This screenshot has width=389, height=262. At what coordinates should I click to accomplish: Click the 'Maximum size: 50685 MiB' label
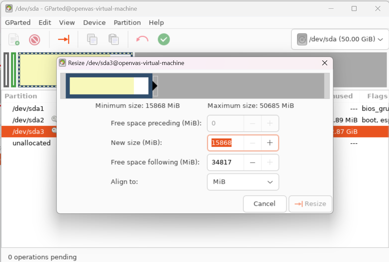[x=250, y=106]
